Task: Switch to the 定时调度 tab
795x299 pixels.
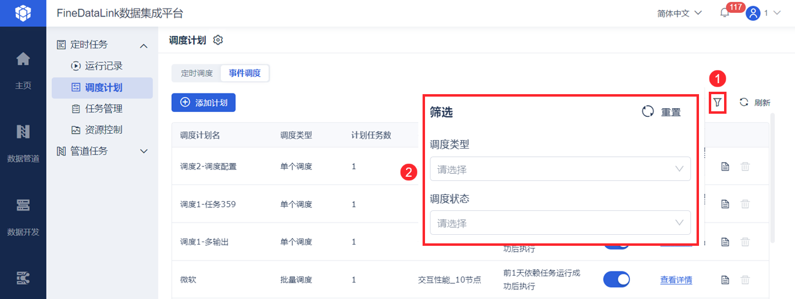Action: click(x=196, y=73)
